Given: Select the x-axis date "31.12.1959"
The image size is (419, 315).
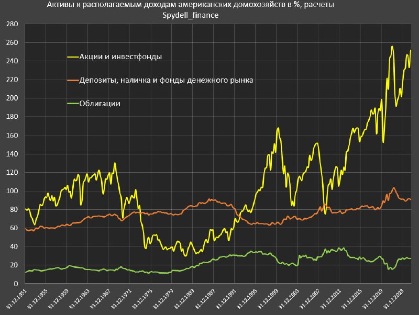Looking at the screenshot, I should click(58, 299).
